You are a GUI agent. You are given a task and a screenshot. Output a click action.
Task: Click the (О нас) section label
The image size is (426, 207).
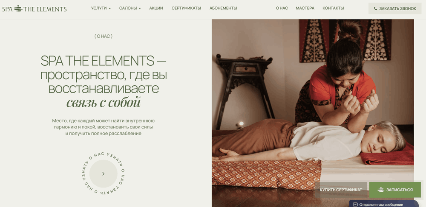tap(103, 36)
